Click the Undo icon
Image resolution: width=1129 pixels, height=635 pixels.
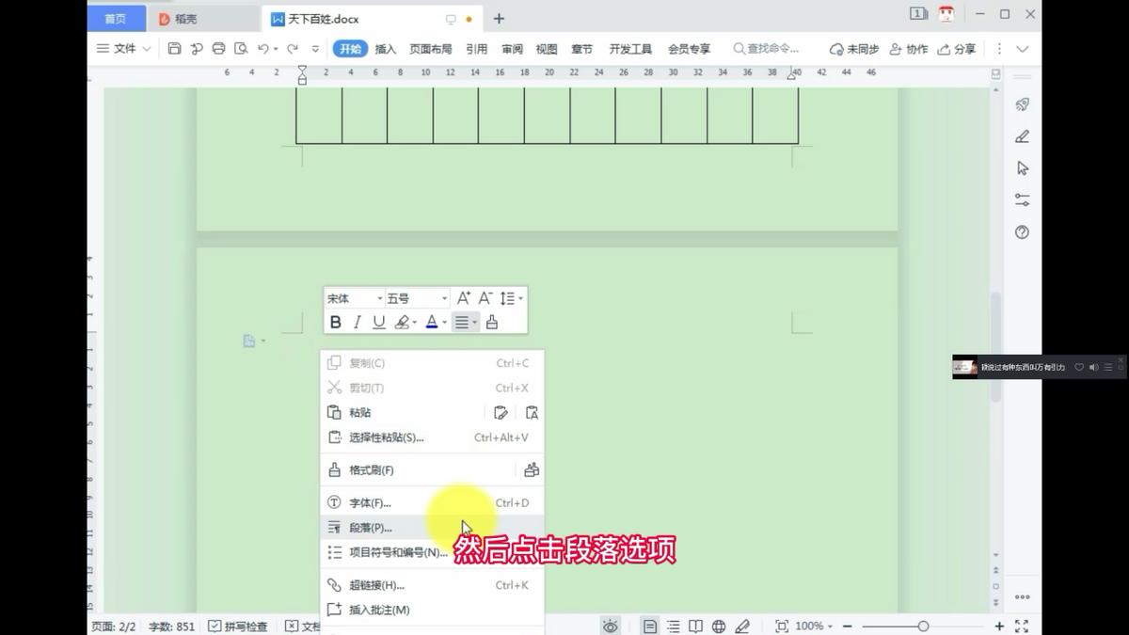coord(264,48)
